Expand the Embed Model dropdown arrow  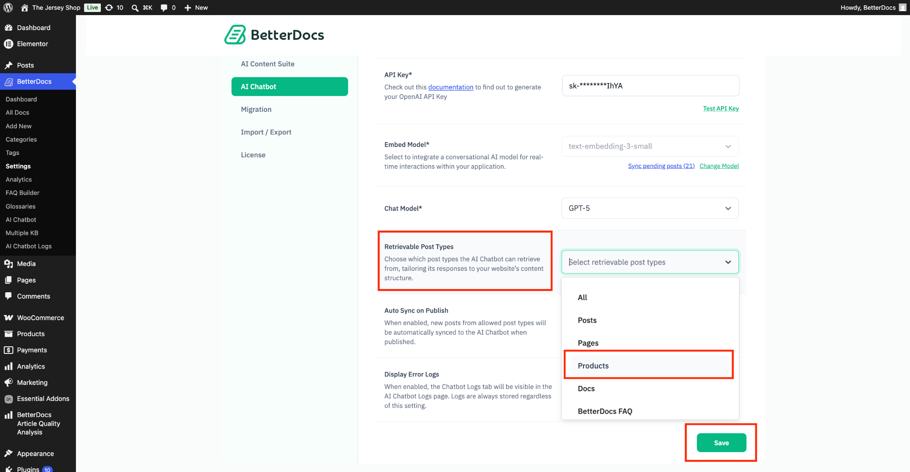[728, 147]
